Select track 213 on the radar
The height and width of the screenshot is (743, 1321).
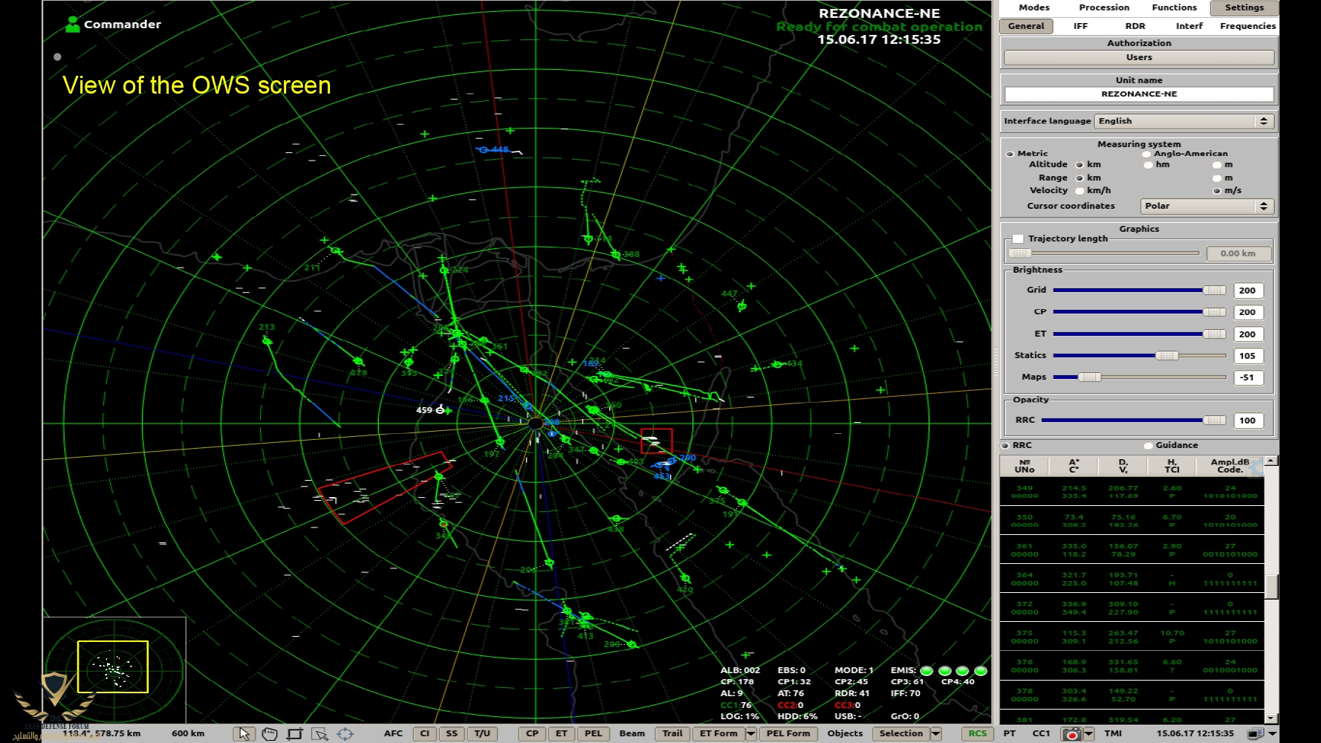tap(267, 340)
